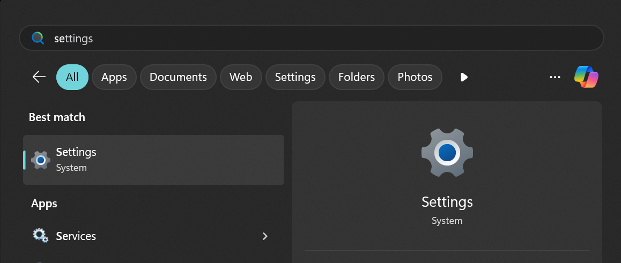621x263 pixels.
Task: Expand Services details with the chevron
Action: coord(265,236)
